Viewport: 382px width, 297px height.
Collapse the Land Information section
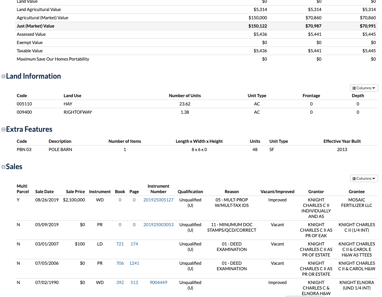click(x=4, y=77)
